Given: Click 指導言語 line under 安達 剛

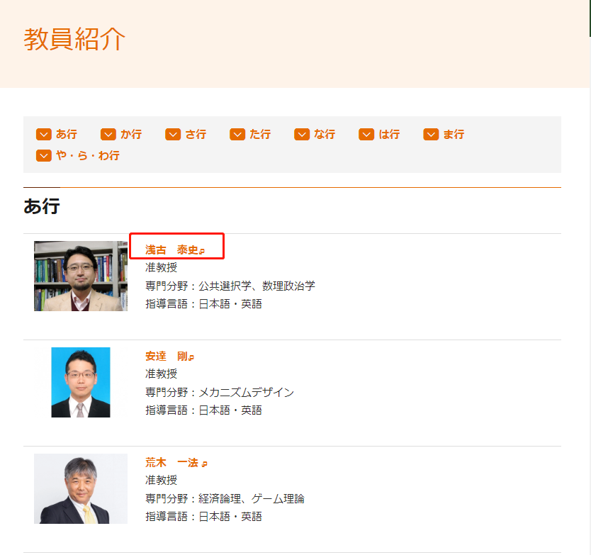Looking at the screenshot, I should tap(204, 410).
